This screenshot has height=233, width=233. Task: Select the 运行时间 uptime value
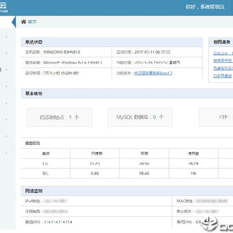point(61,73)
